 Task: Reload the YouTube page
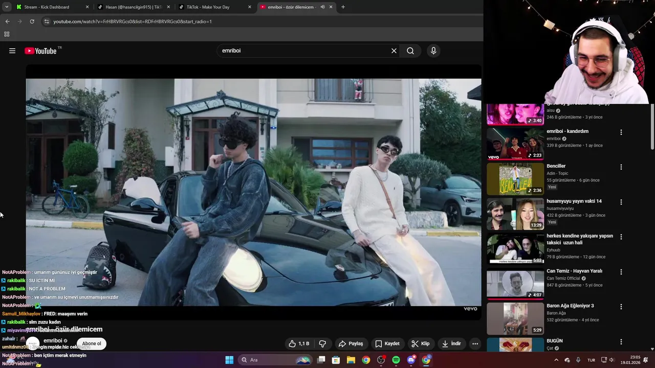[32, 21]
